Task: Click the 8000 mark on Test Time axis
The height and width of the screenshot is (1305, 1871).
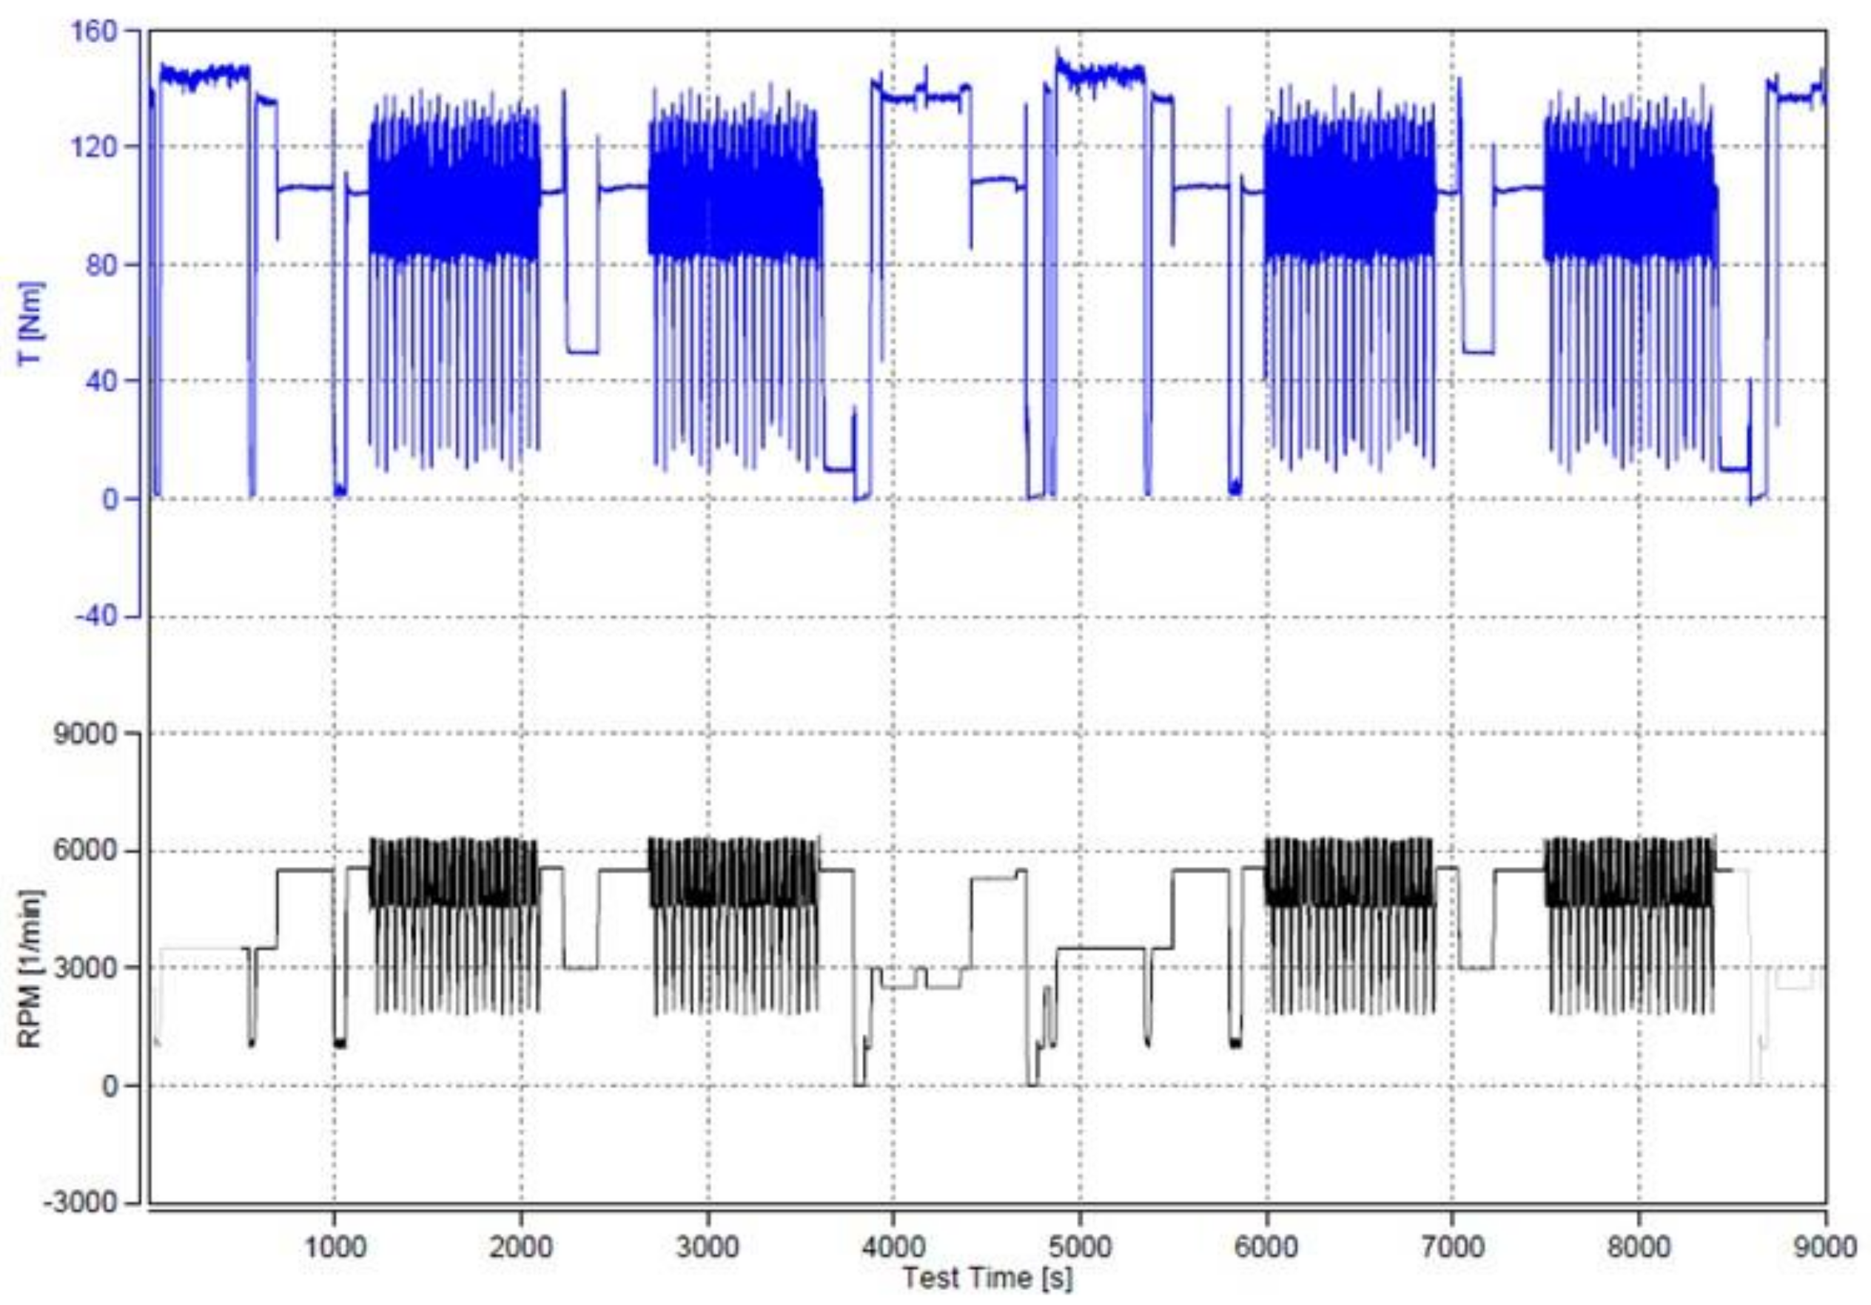Action: coord(1639,1247)
